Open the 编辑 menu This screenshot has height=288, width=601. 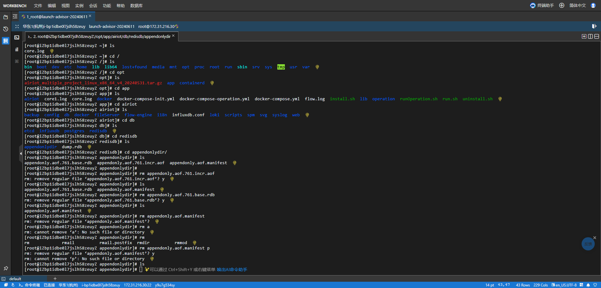pyautogui.click(x=52, y=6)
